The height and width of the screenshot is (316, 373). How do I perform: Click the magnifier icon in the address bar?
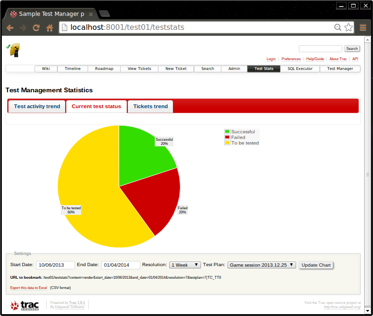tap(338, 27)
